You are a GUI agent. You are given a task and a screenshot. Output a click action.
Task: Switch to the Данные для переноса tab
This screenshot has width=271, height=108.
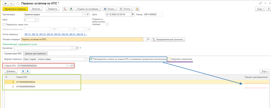coord(35,54)
